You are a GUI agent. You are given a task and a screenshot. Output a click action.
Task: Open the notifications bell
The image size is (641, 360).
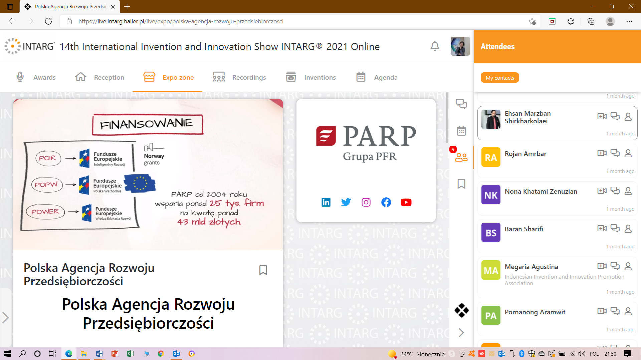(x=435, y=46)
